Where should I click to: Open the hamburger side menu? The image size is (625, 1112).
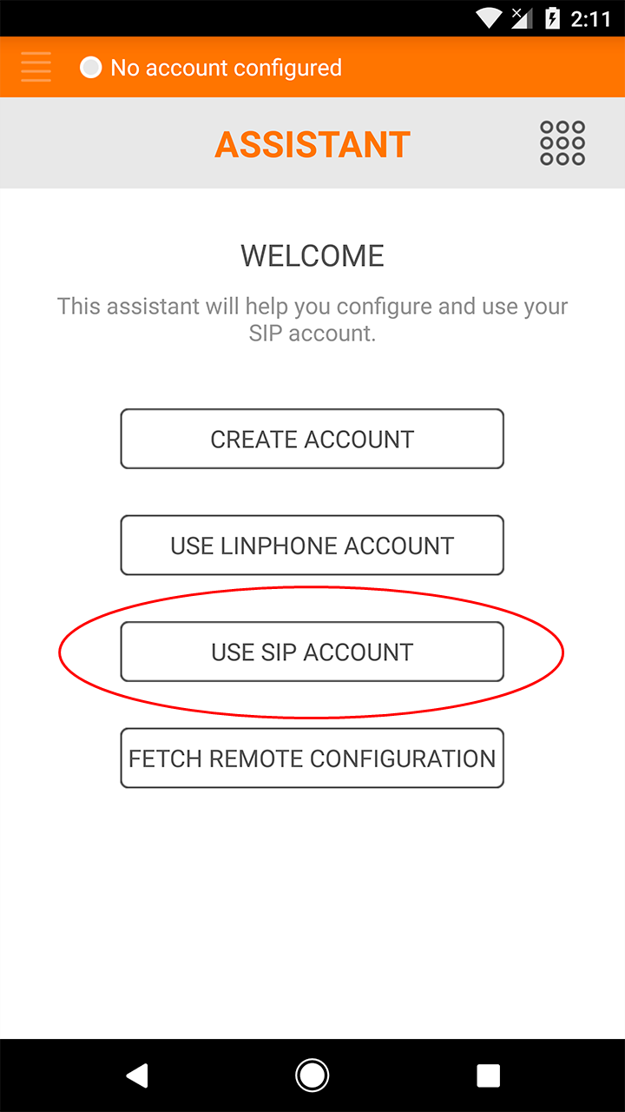point(36,67)
